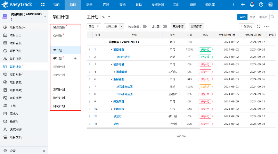Click the easytrack logo
278x154 pixels.
point(17,5)
